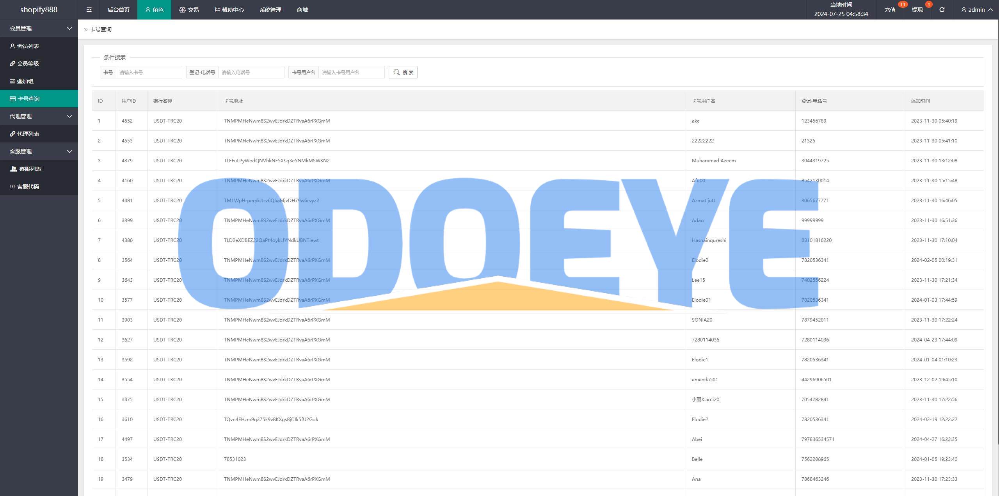Image resolution: width=999 pixels, height=496 pixels.
Task: Click card username 22222222
Action: coord(703,140)
